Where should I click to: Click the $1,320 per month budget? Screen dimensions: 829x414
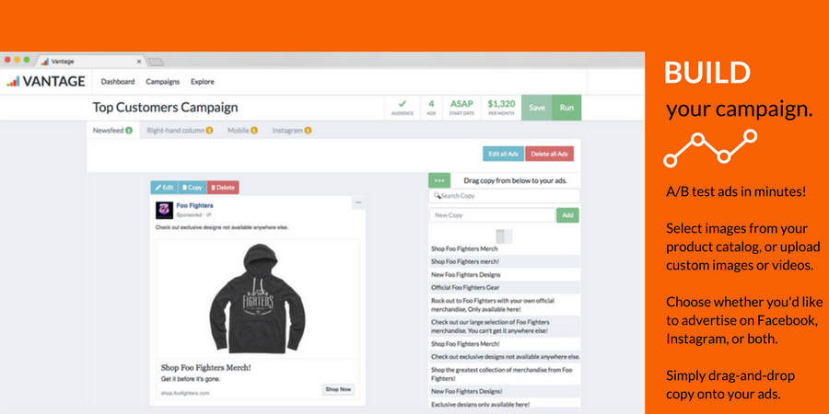tap(501, 108)
